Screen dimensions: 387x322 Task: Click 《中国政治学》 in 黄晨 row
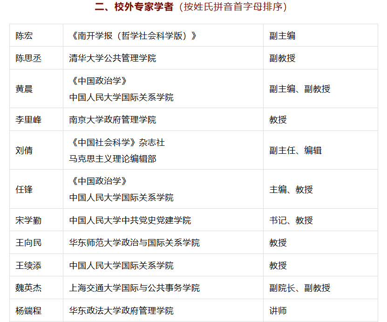(x=100, y=81)
